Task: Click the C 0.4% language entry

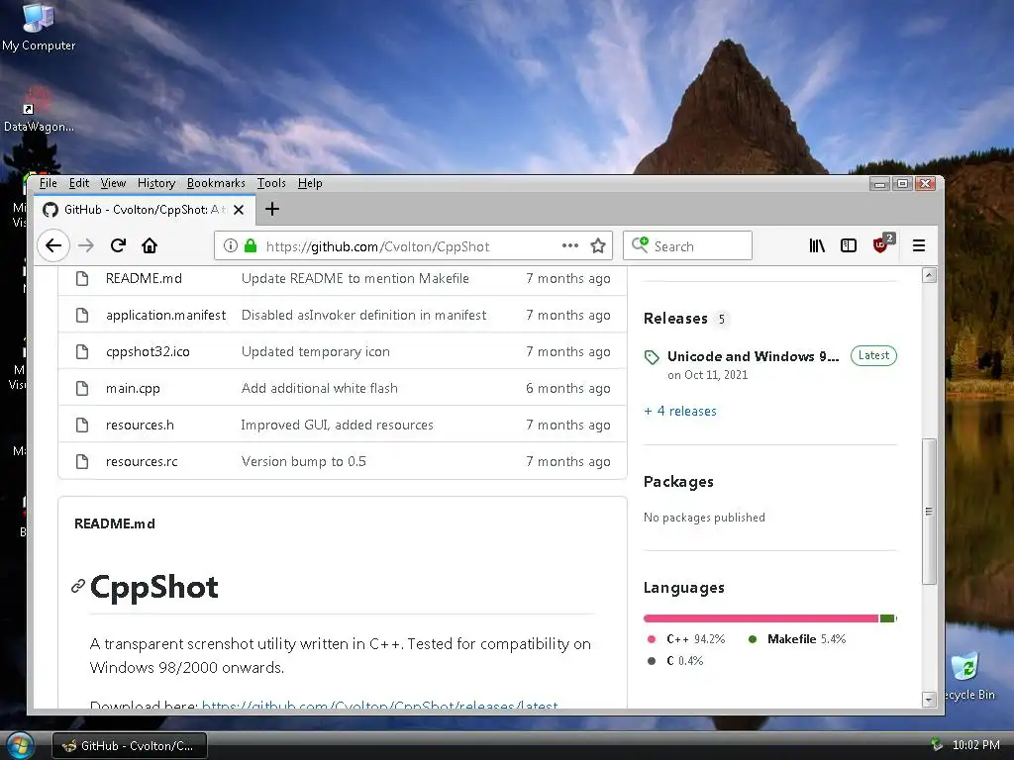Action: 674,661
